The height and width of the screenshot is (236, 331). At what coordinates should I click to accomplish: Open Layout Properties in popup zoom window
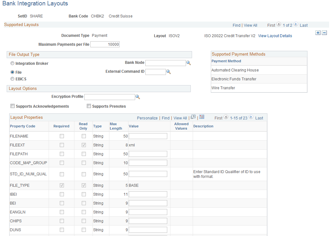(193, 117)
